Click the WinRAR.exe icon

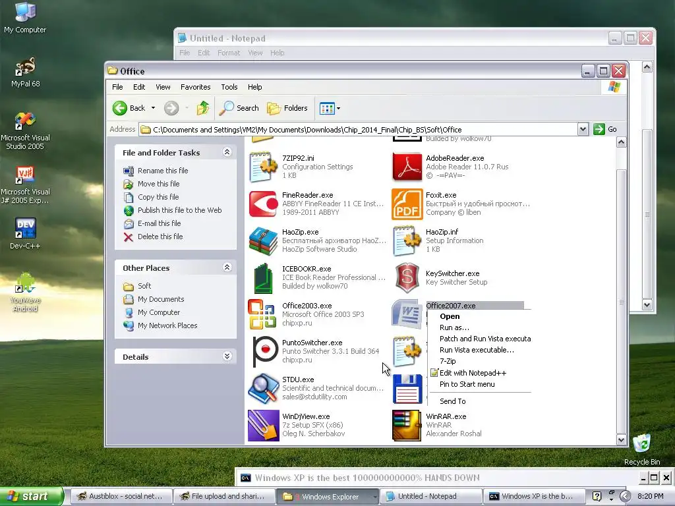[407, 426]
